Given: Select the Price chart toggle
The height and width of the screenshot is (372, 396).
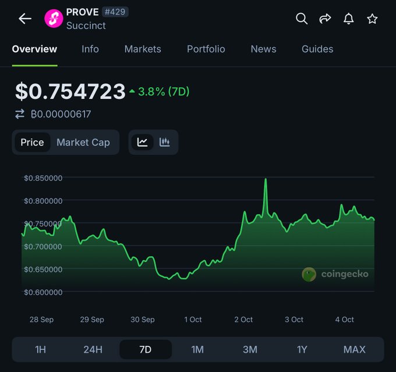Looking at the screenshot, I should (x=32, y=143).
